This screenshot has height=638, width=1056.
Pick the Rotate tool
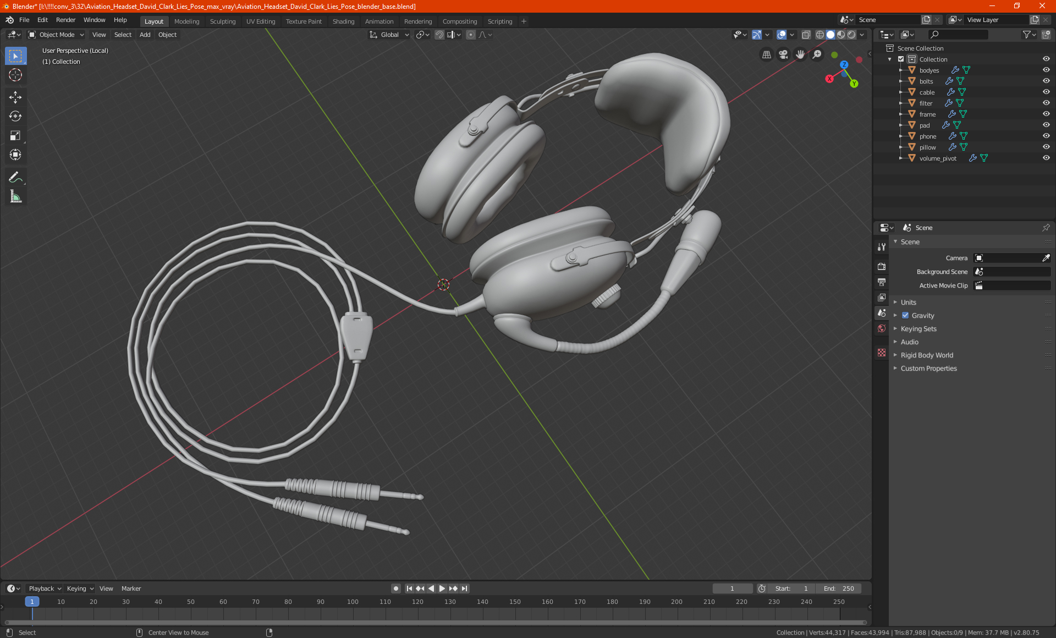tap(15, 116)
